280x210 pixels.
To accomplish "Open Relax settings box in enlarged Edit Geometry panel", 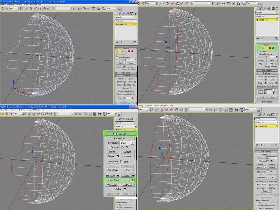I will [125, 189].
